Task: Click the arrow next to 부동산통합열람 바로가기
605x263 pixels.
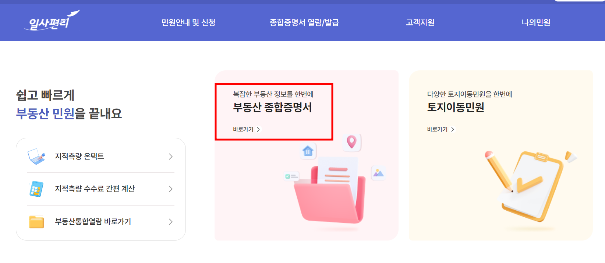Action: 170,222
